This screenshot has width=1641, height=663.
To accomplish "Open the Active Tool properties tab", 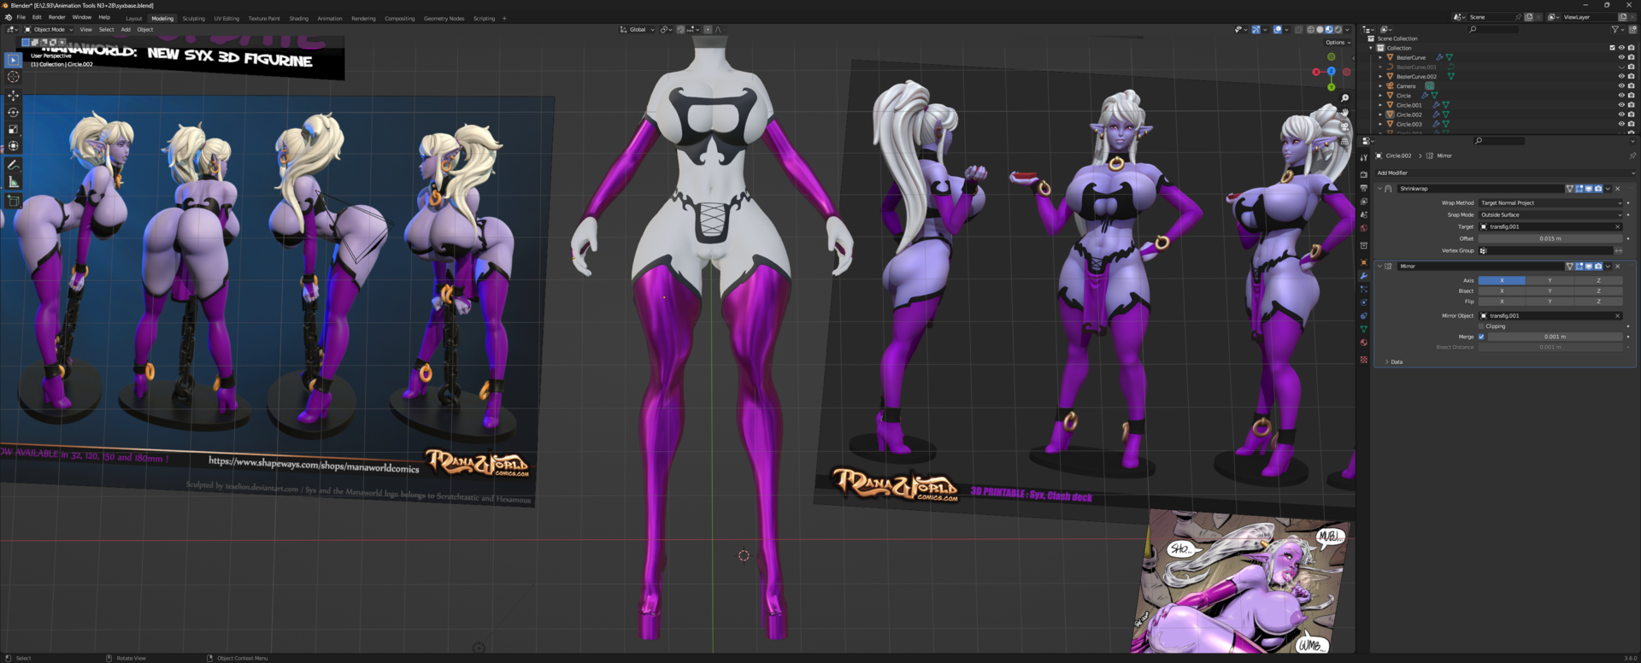I will tap(1363, 157).
